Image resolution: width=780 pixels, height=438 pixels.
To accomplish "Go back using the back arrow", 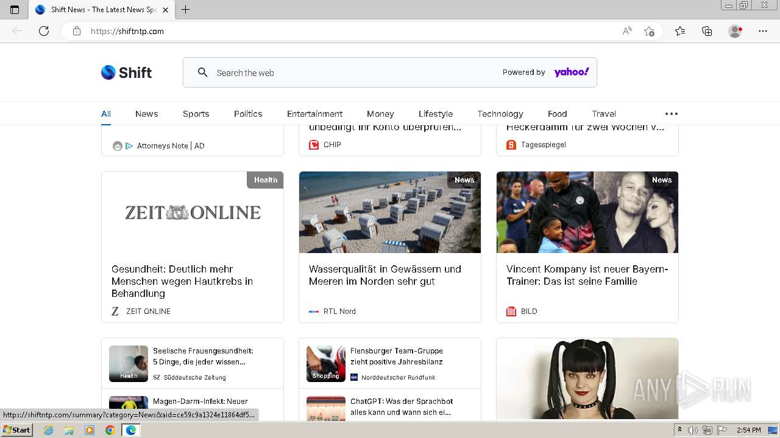I will tap(17, 31).
